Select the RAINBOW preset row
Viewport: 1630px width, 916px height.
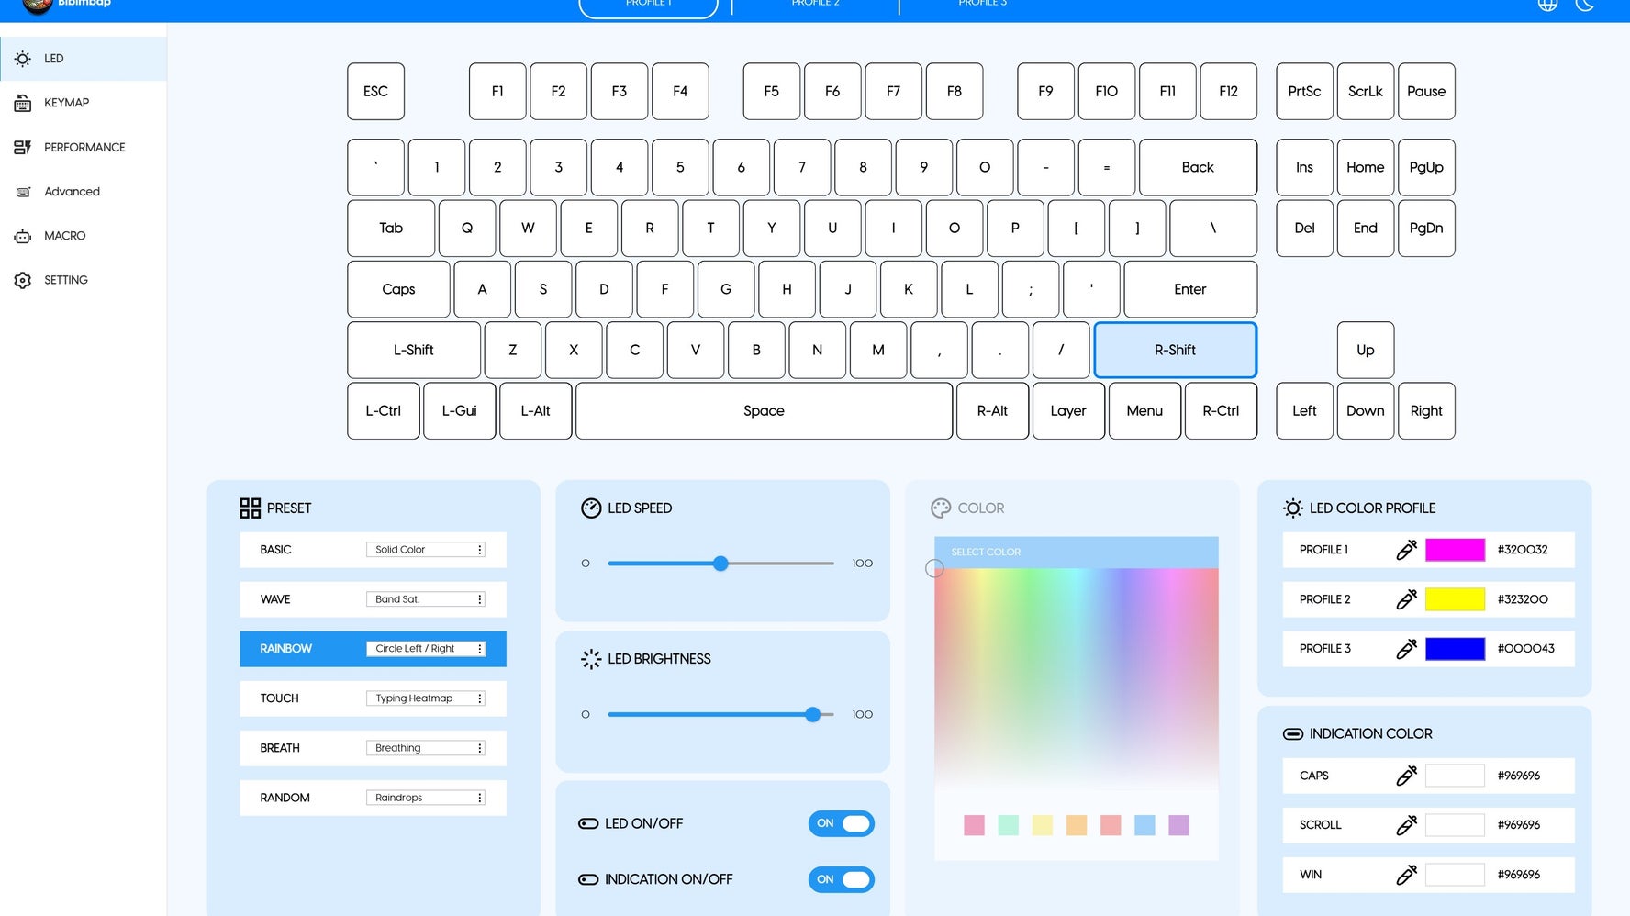[373, 649]
